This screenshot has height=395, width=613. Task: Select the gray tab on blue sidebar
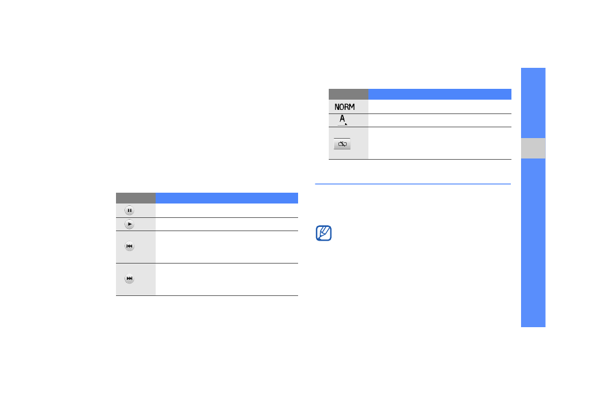pyautogui.click(x=533, y=148)
